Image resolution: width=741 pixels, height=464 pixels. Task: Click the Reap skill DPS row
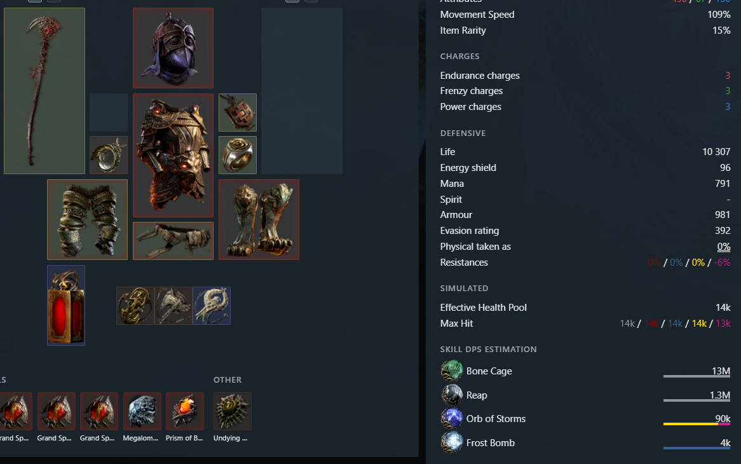point(585,395)
